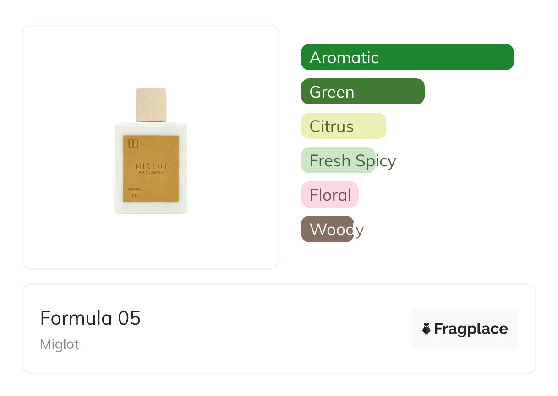Click the white glass base of bottle
Image resolution: width=558 pixels, height=396 pixels.
(151, 208)
